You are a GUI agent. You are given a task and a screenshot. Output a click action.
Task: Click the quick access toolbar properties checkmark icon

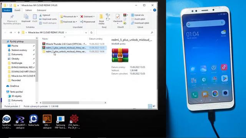coord(11,5)
